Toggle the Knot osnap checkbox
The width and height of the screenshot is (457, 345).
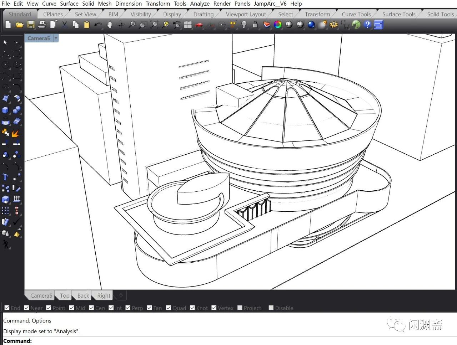coord(192,308)
